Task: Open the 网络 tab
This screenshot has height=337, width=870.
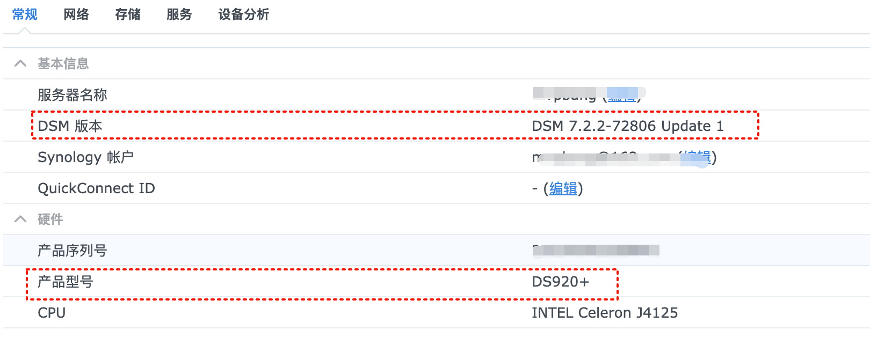Action: [x=76, y=14]
